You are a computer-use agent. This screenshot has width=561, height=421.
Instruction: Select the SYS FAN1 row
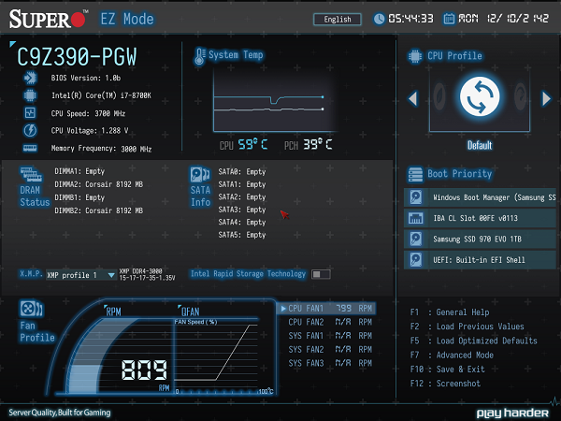(330, 336)
